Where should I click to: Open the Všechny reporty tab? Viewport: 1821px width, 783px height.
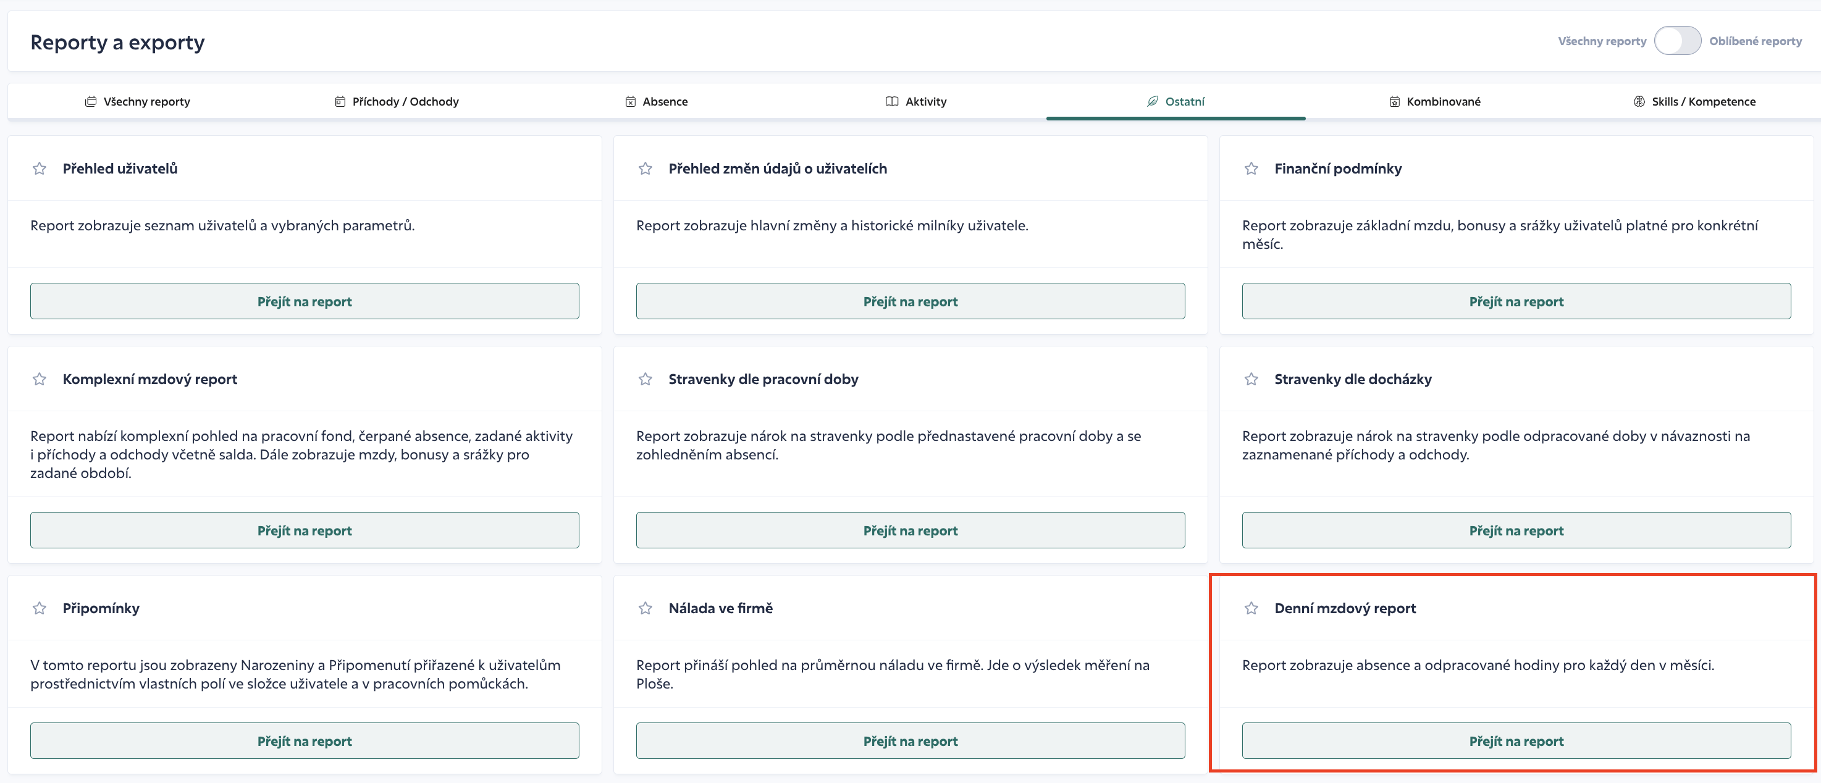tap(137, 101)
